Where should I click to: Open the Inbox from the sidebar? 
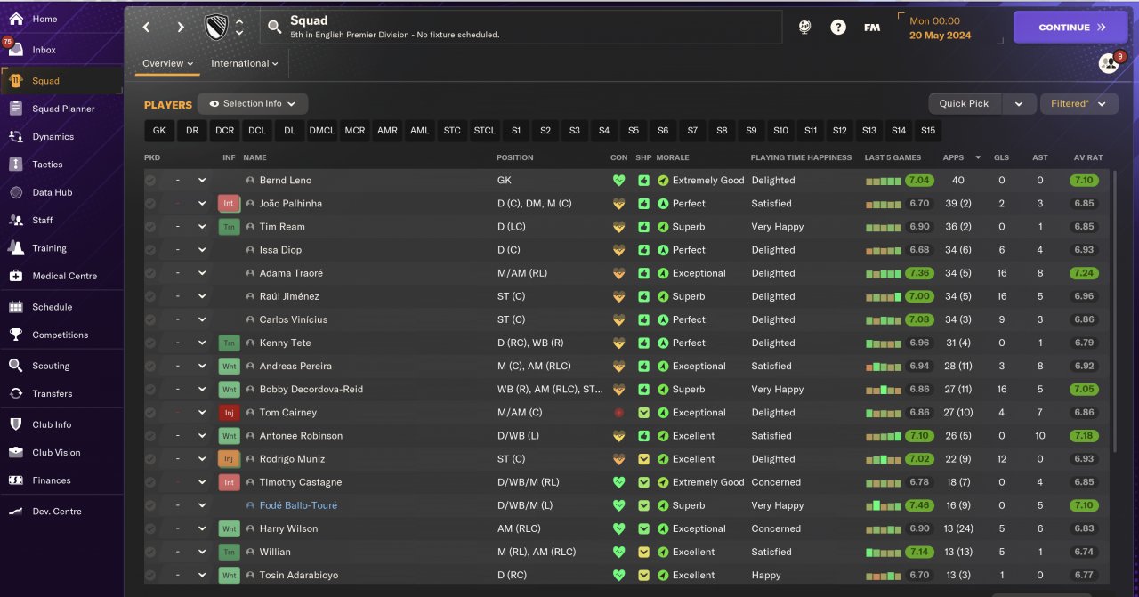pyautogui.click(x=44, y=50)
